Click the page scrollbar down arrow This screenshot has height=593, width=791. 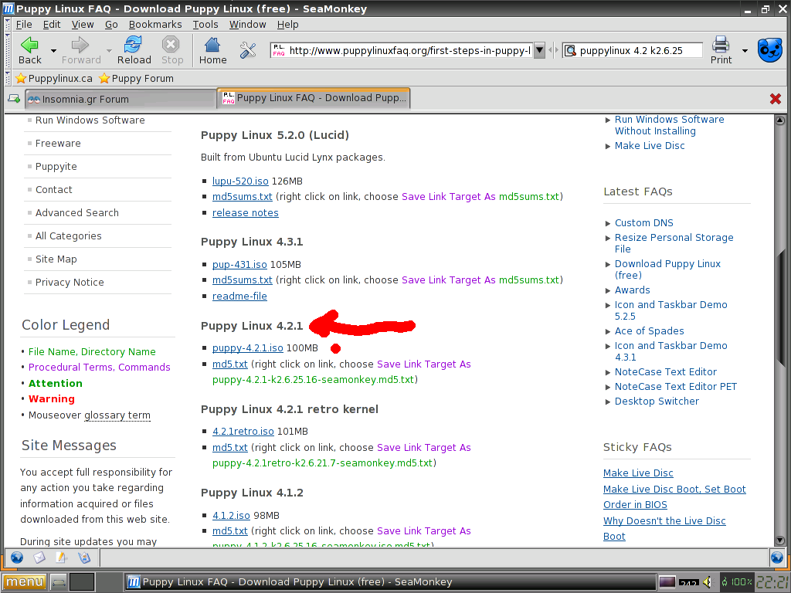click(x=780, y=540)
